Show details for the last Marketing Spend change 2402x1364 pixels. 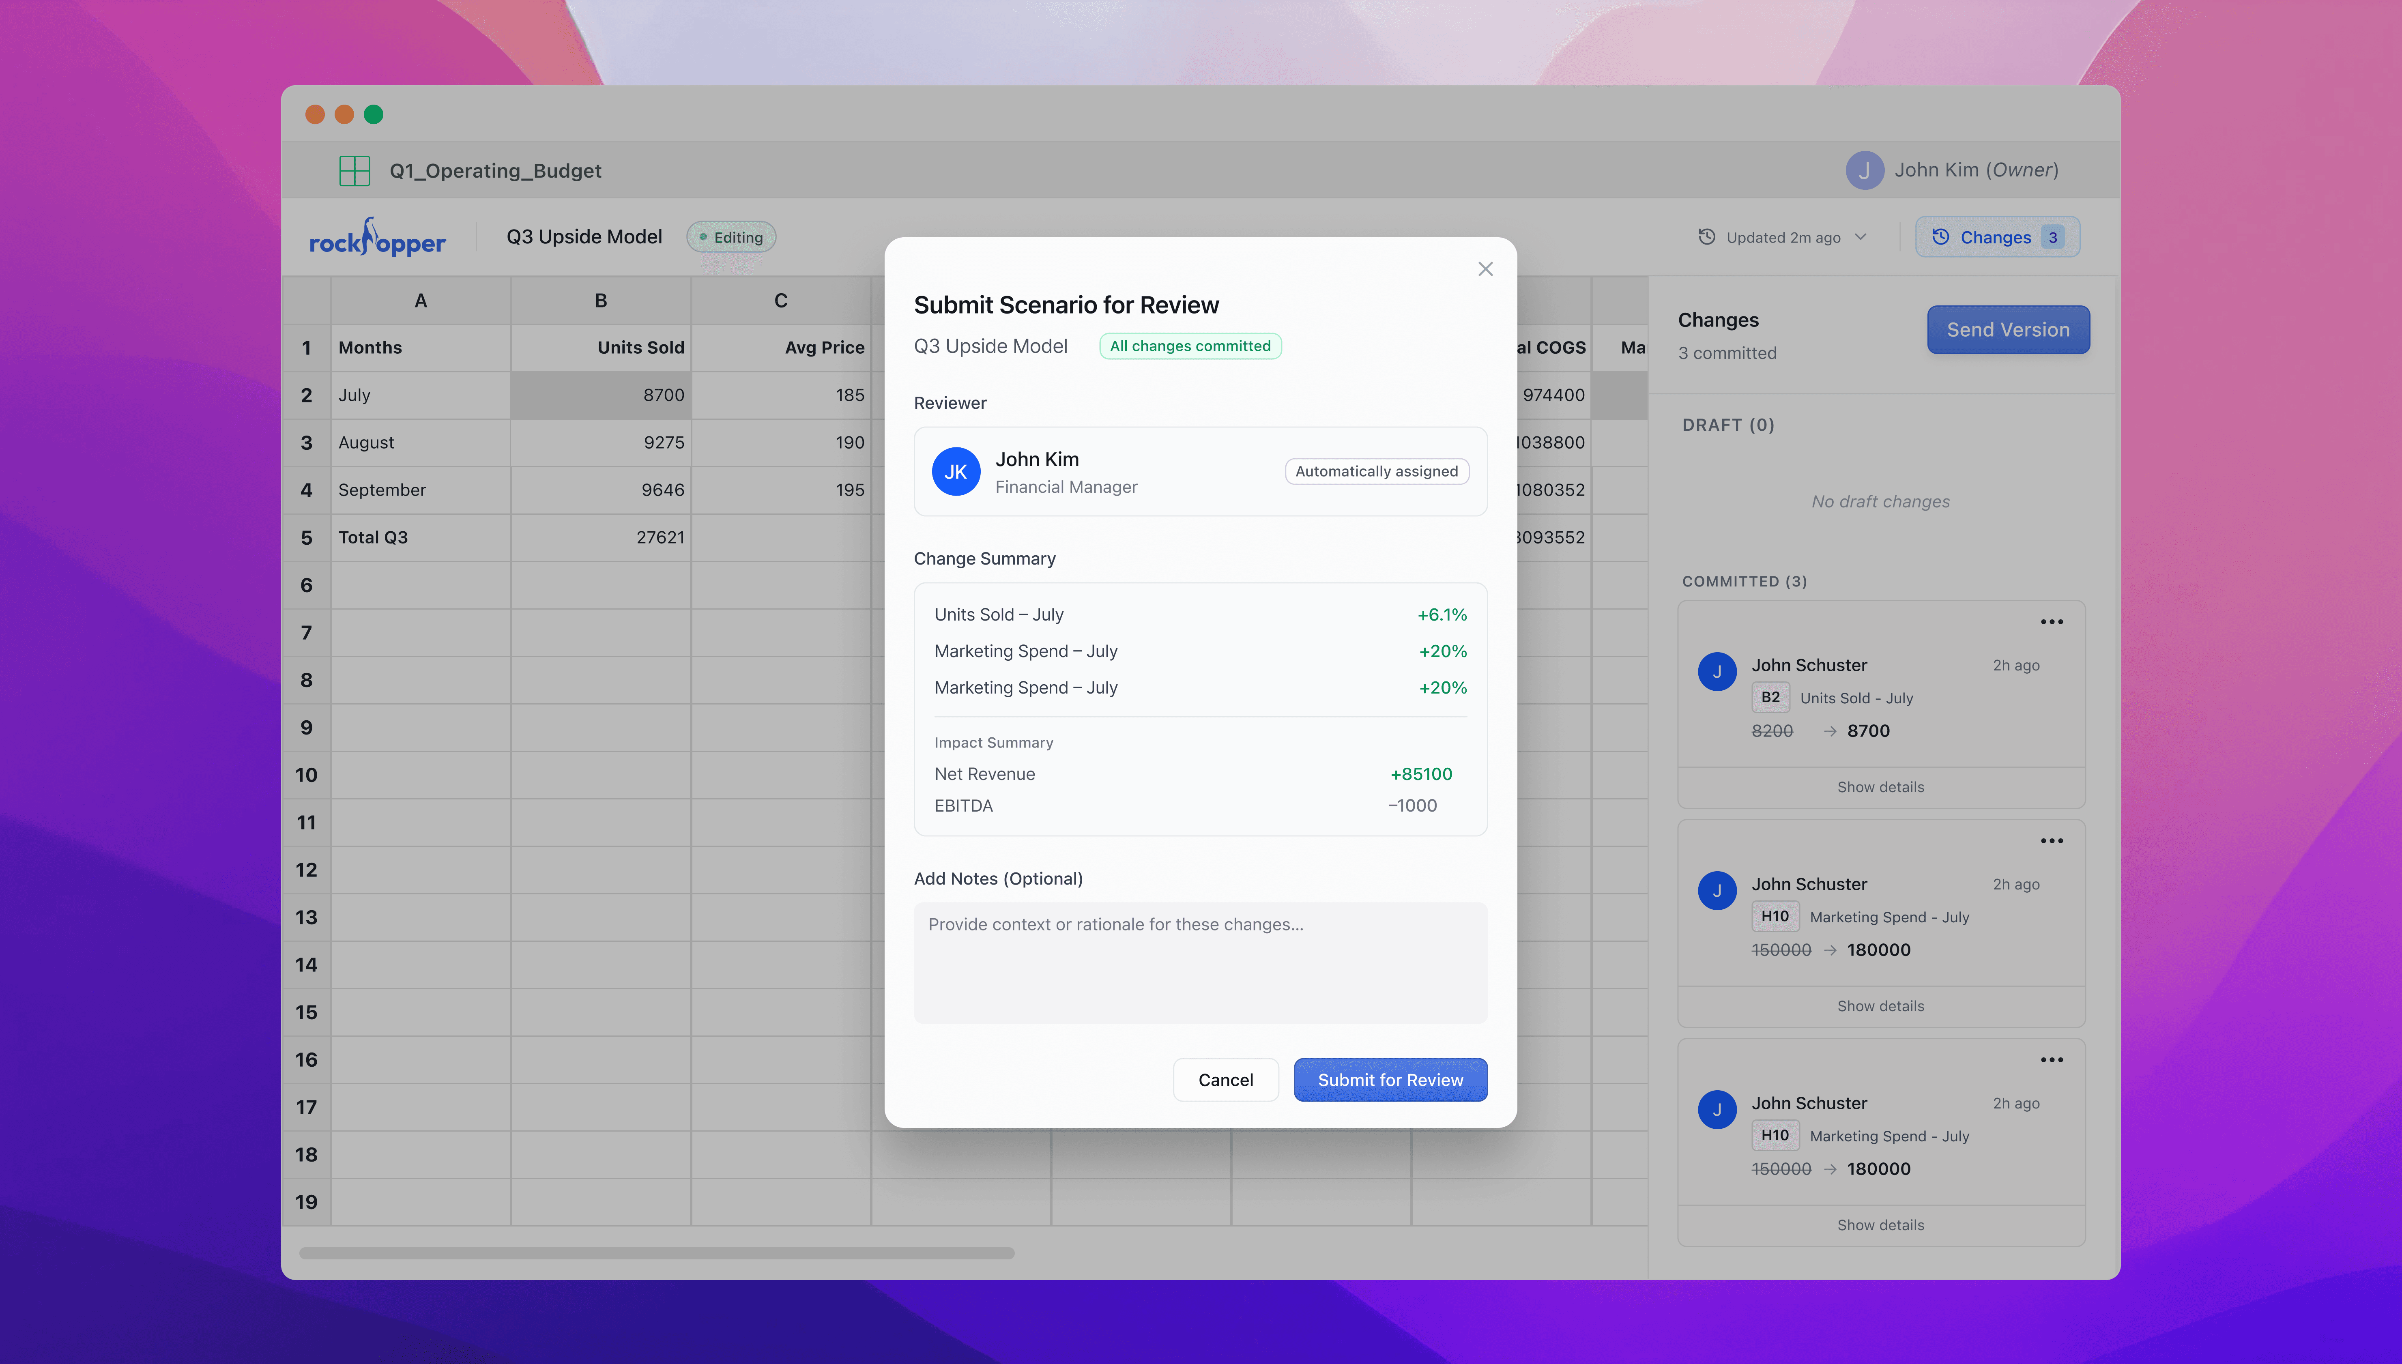coord(1880,1225)
